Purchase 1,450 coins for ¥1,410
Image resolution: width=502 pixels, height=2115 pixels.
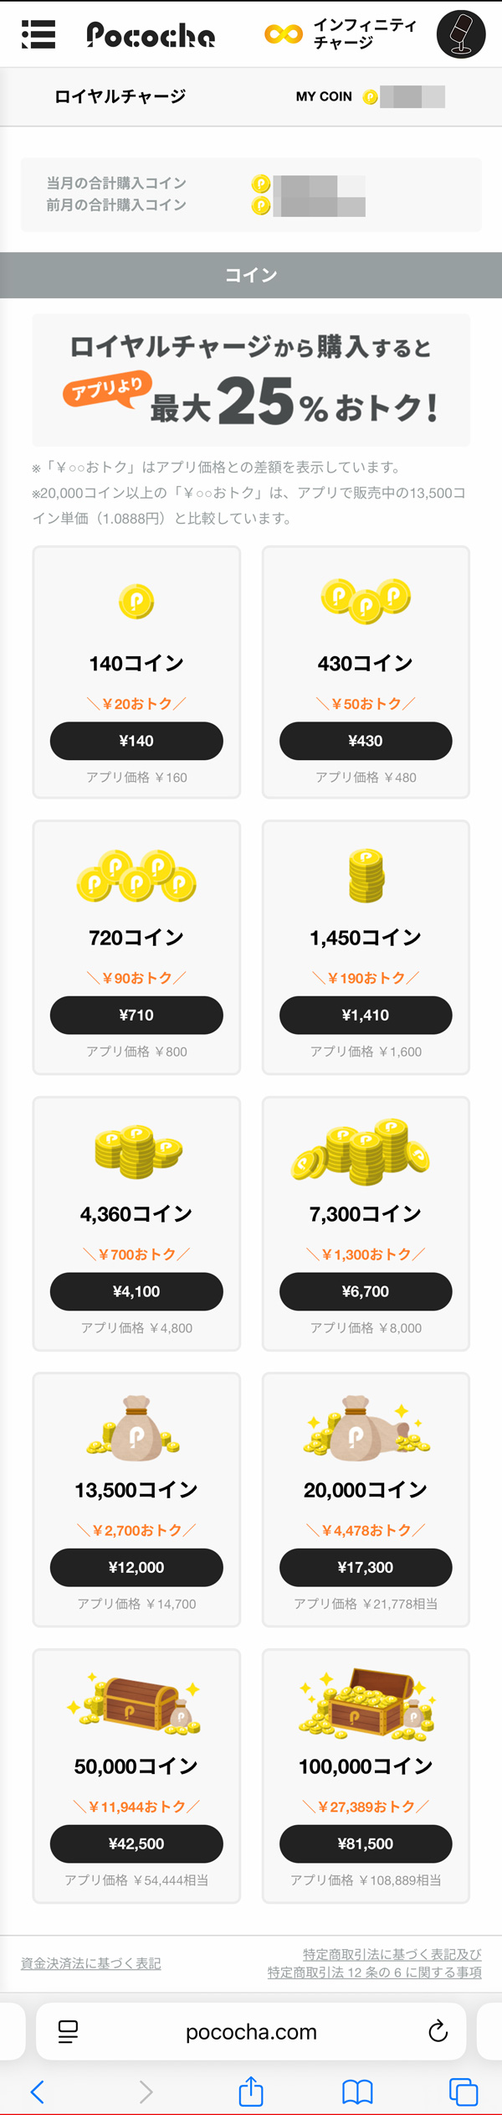pyautogui.click(x=366, y=1015)
